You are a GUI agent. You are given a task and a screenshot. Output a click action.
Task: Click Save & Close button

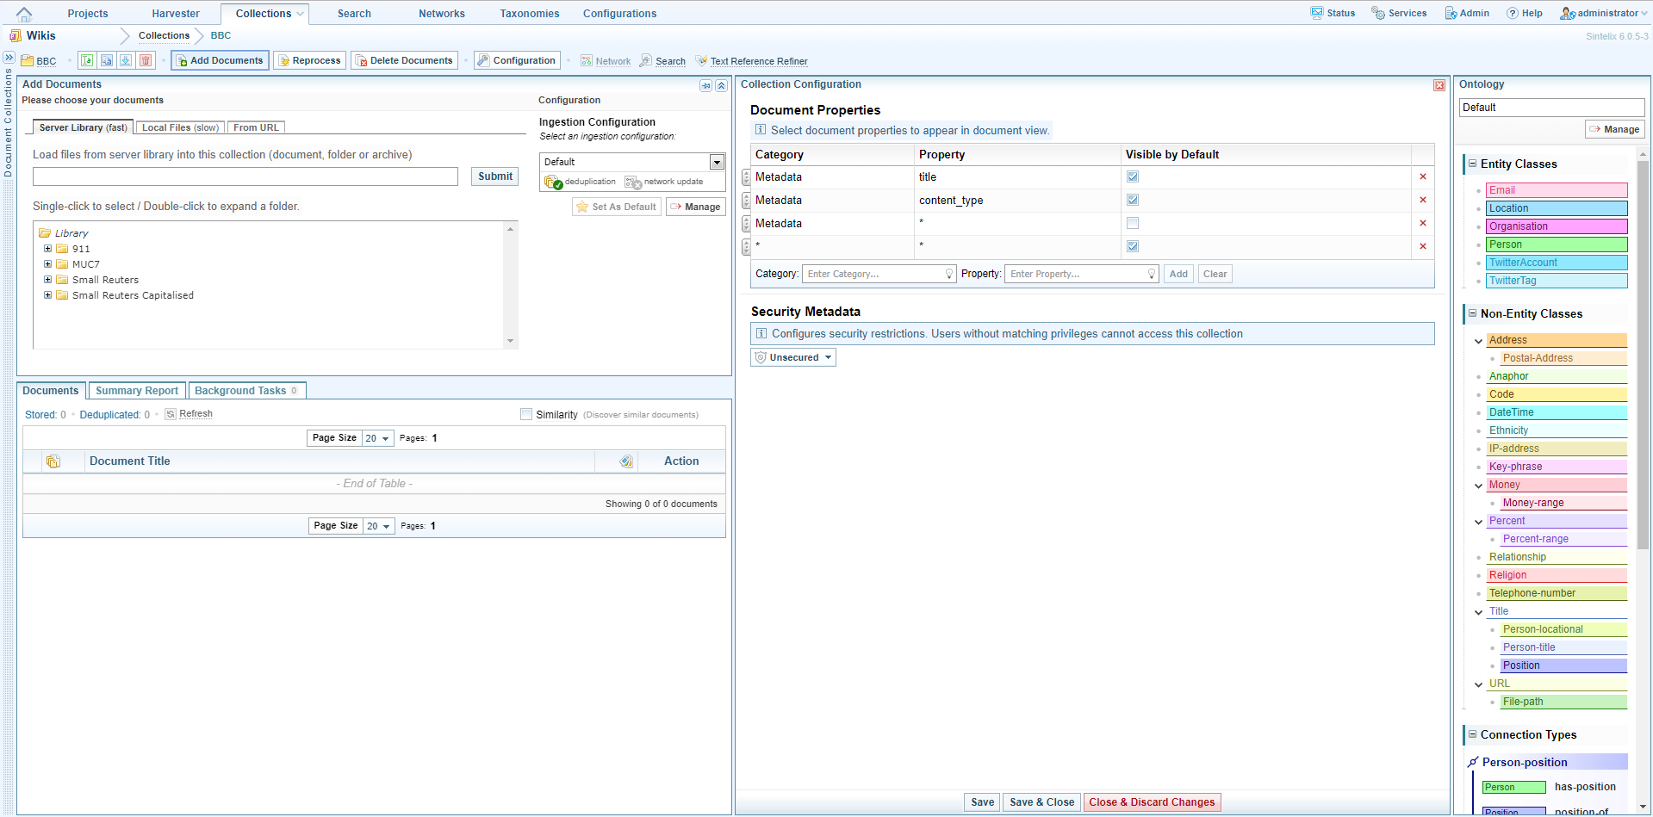point(1041,802)
